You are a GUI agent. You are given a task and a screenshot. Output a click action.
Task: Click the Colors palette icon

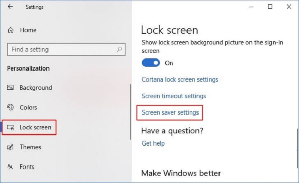coord(11,108)
